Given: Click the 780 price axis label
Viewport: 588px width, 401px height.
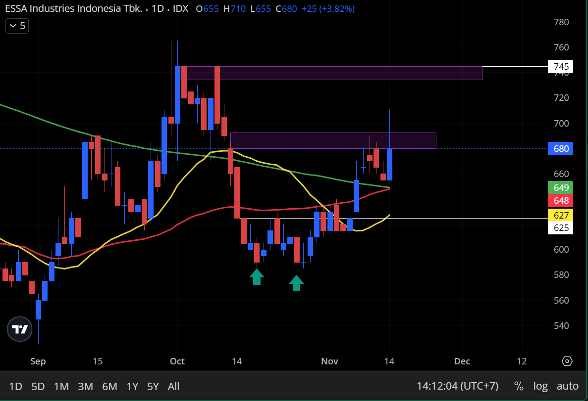Looking at the screenshot, I should [x=561, y=22].
